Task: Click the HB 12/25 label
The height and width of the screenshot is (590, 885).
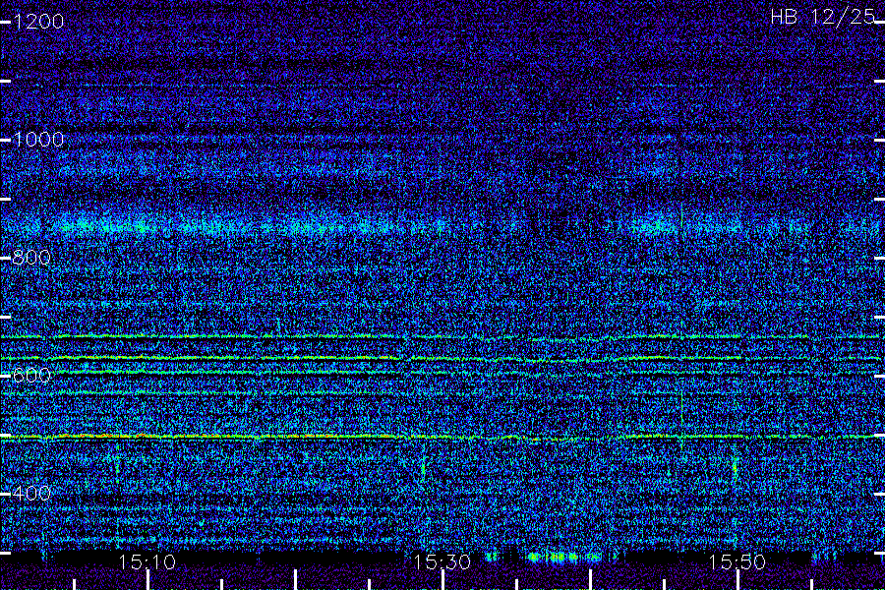Action: (823, 17)
